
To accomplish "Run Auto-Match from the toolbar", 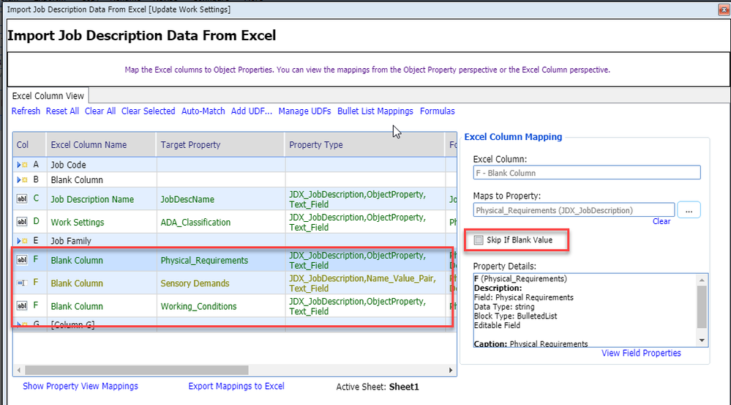I will tap(203, 111).
